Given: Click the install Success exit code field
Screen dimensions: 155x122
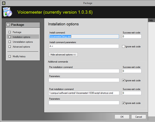Looking at the screenshot, I should coord(131,36).
